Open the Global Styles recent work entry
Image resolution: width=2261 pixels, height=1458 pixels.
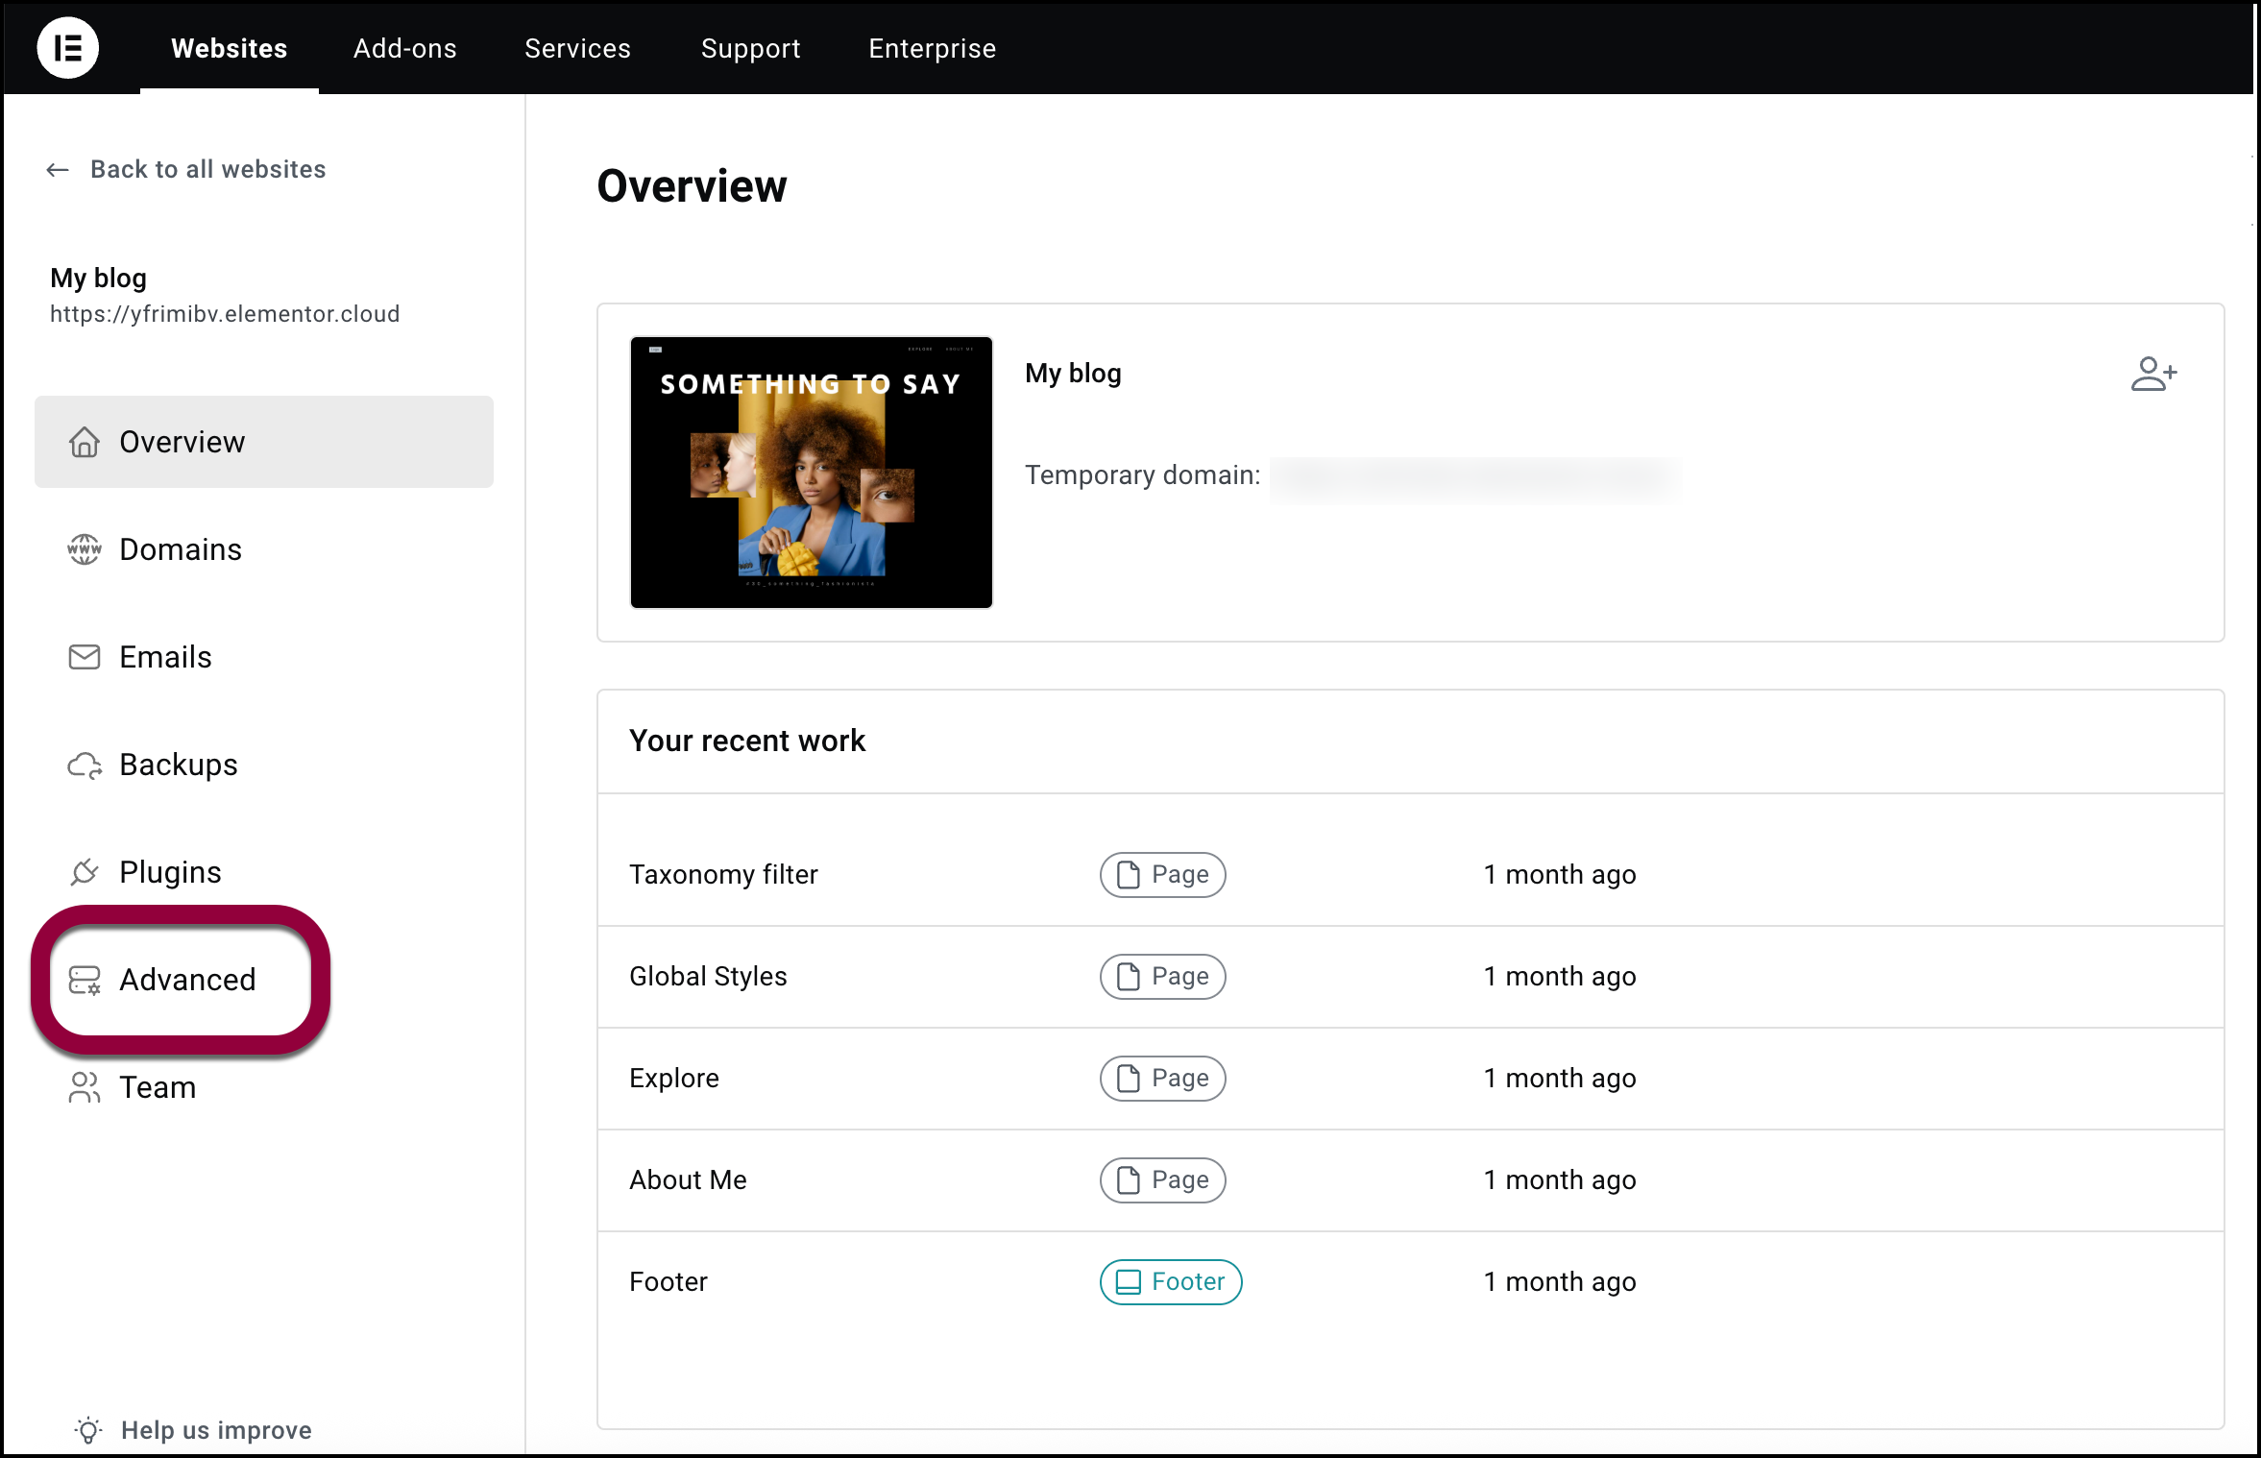coord(708,977)
